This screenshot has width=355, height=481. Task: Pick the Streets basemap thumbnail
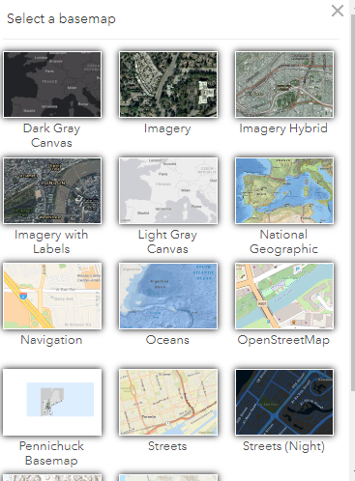[168, 402]
